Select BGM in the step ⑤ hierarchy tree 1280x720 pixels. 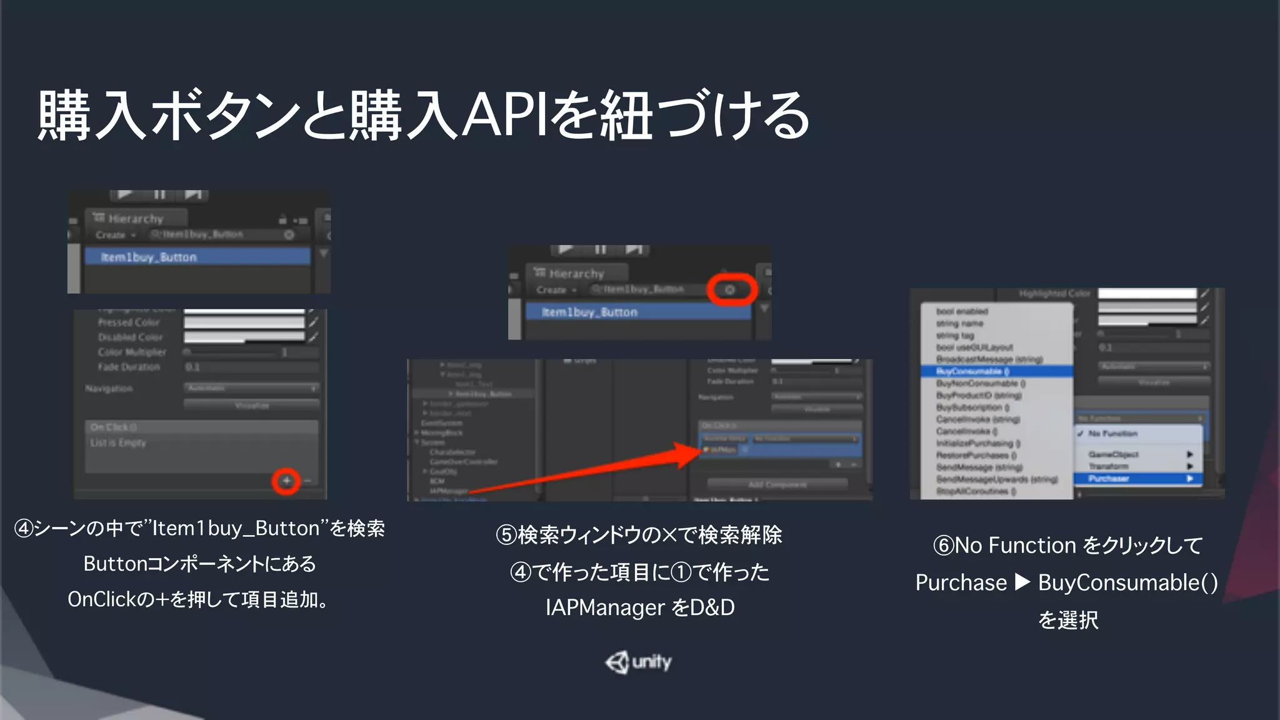coord(437,481)
